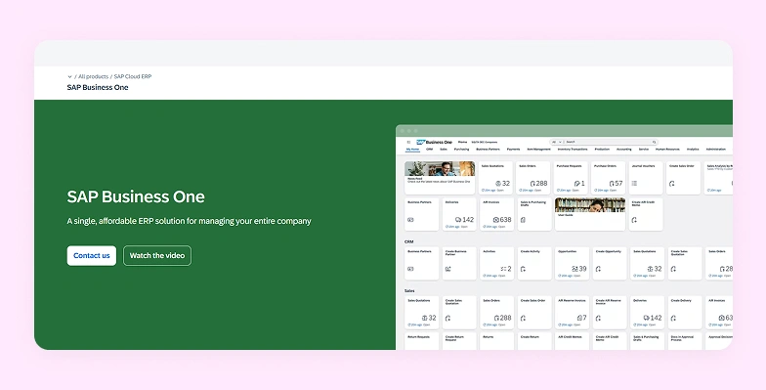The image size is (766, 390).
Task: Open the Production tab
Action: click(602, 150)
